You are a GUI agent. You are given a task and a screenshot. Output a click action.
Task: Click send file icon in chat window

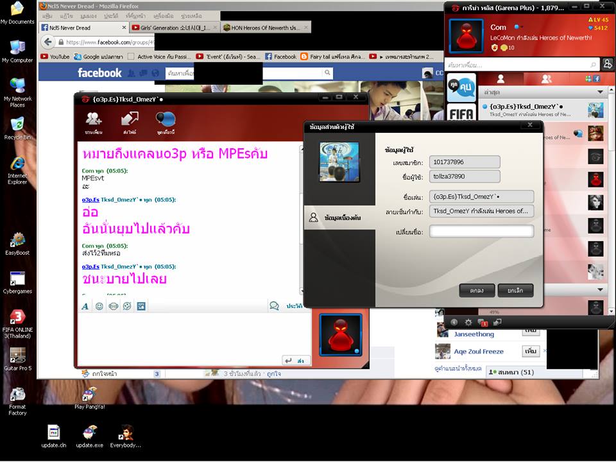130,122
